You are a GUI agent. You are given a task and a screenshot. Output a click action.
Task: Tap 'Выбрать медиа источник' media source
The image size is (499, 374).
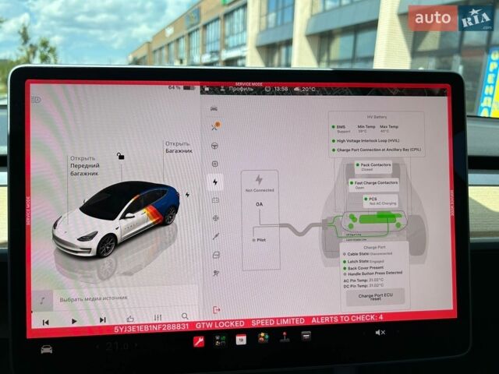tap(94, 298)
